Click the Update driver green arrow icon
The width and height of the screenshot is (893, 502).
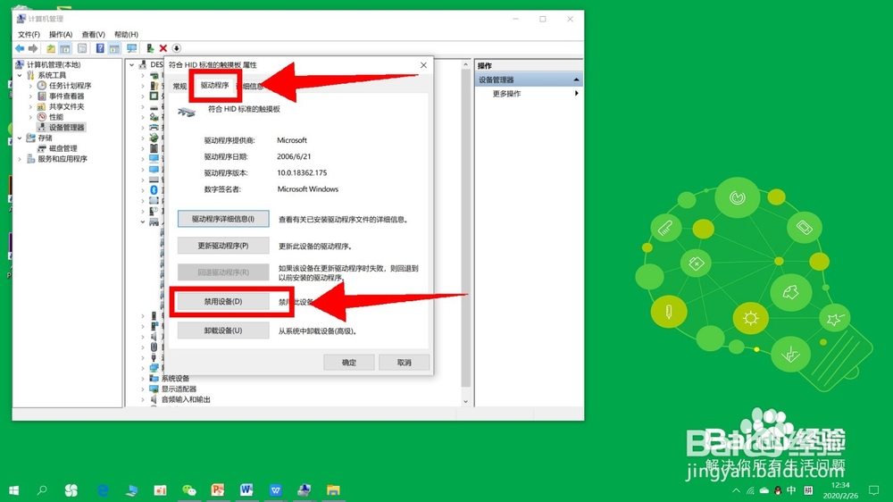pos(150,48)
